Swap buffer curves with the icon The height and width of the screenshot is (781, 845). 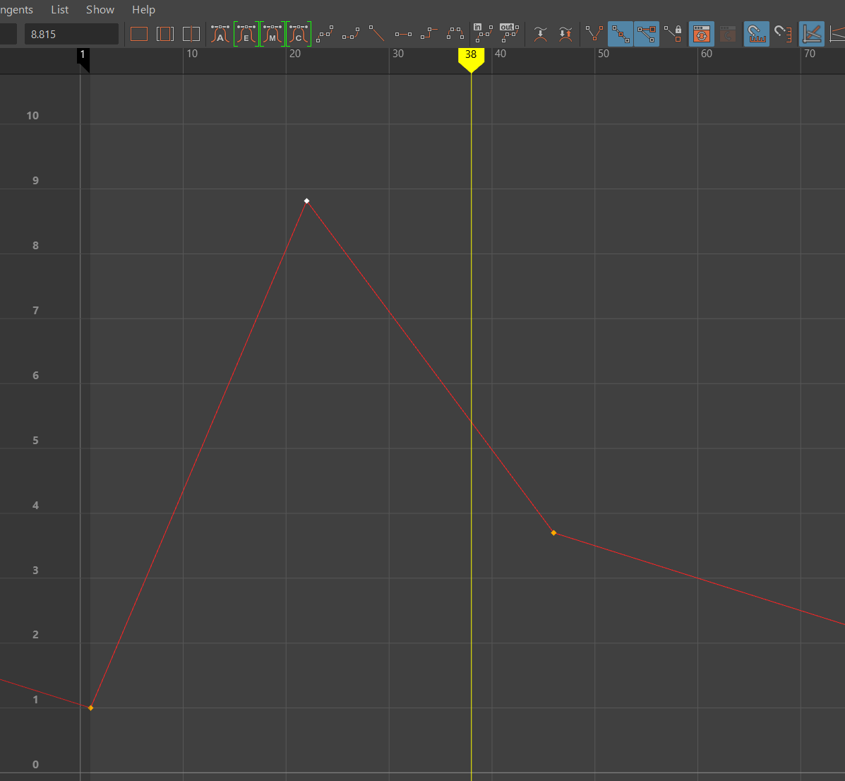tap(565, 34)
